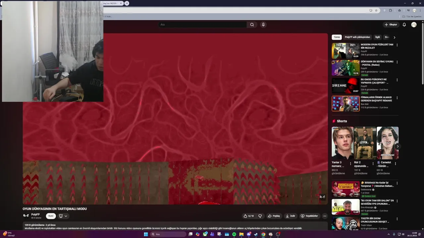Viewport: 424px width, 238px height.
Task: Open the Tüm Yer İşaretleri bookmarks folder
Action: coord(412,17)
